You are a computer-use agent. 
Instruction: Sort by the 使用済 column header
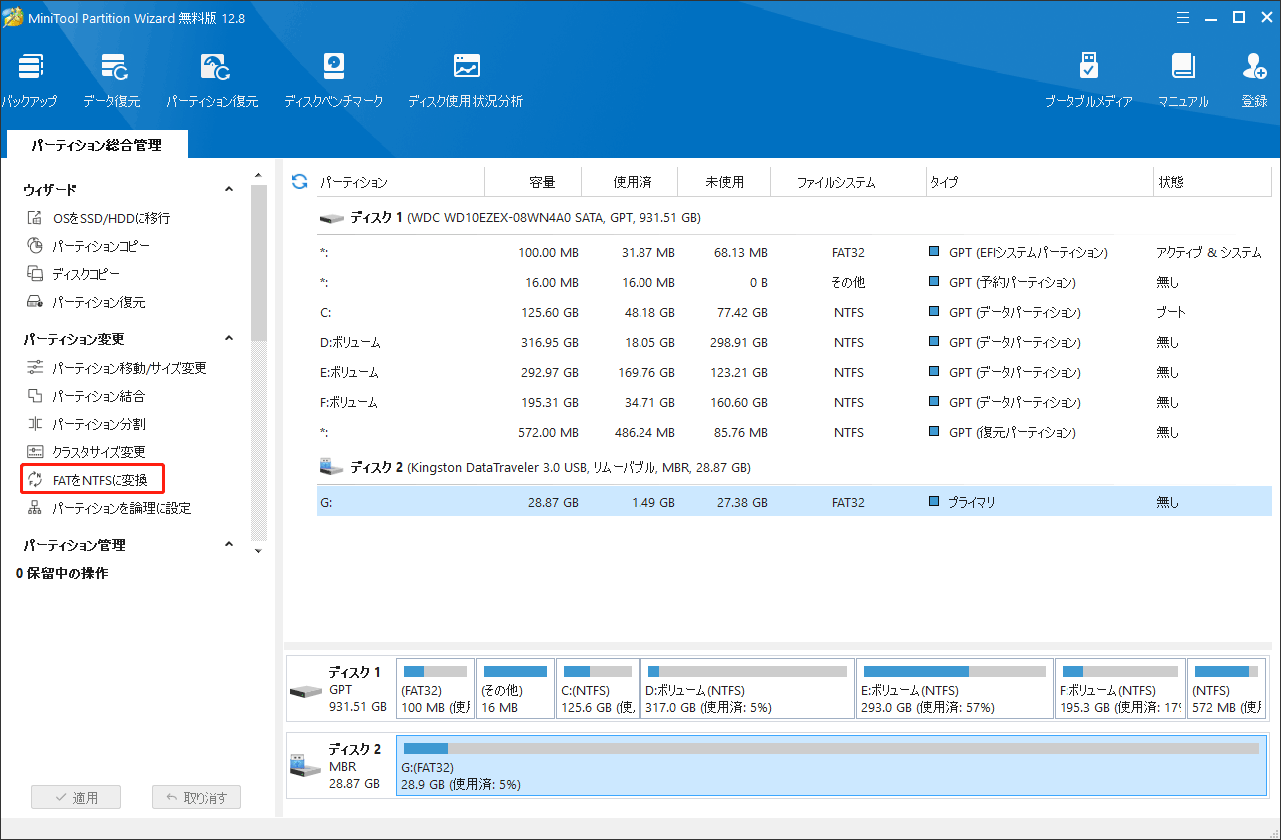click(631, 182)
